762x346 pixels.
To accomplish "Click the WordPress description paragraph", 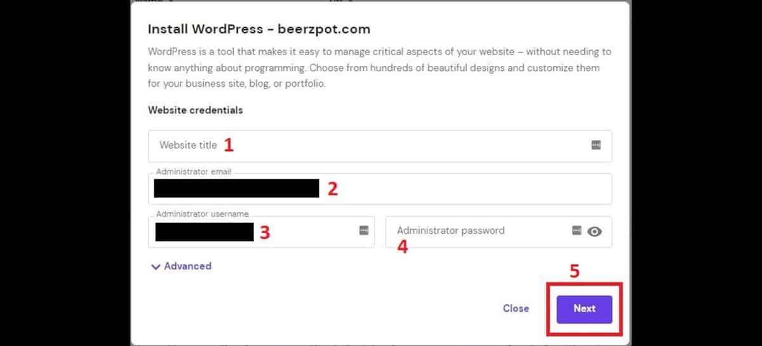I will tap(379, 67).
